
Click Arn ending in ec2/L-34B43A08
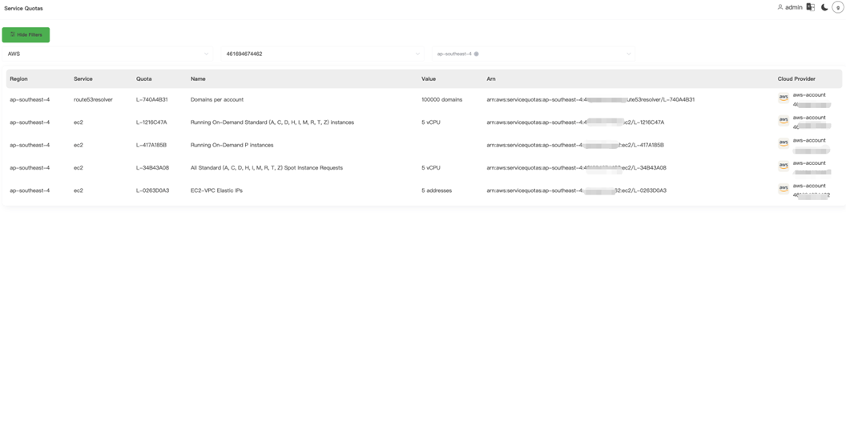click(576, 167)
